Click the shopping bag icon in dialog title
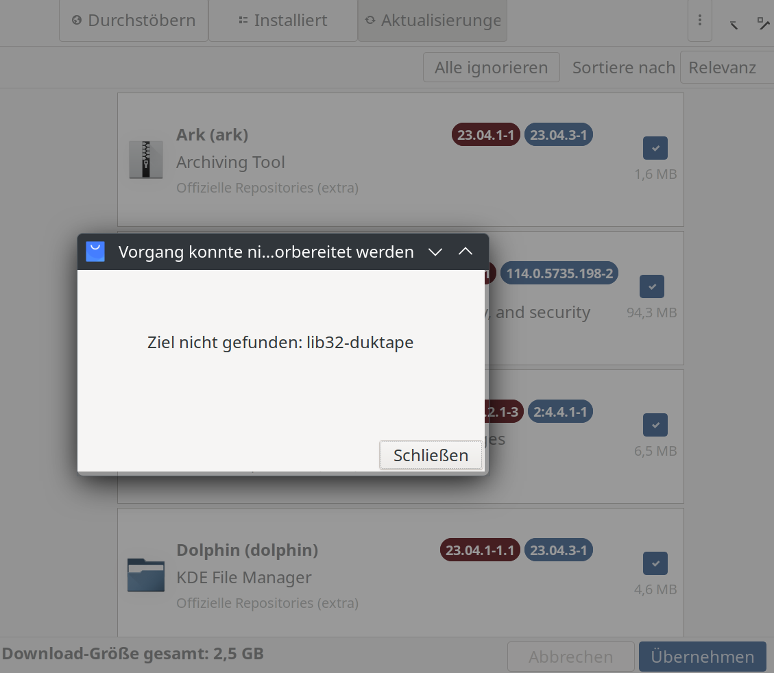This screenshot has width=774, height=673. [95, 252]
